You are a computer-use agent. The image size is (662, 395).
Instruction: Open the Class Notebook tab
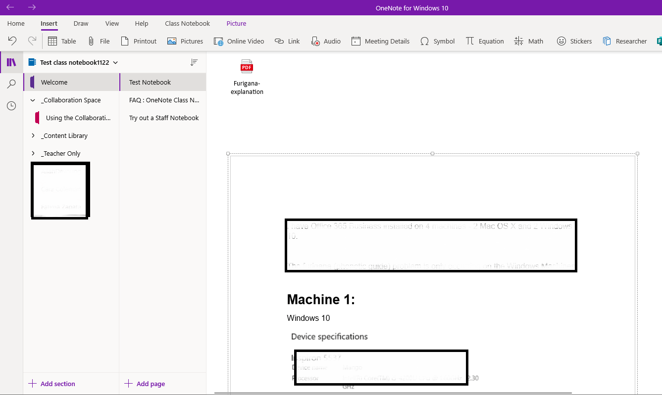click(x=187, y=23)
